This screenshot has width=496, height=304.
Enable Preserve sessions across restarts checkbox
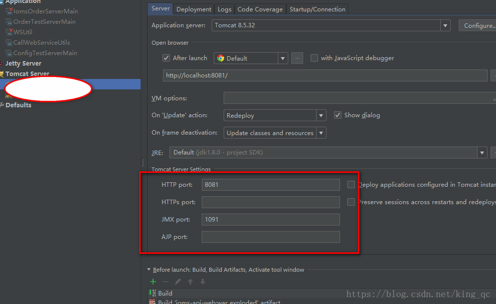pos(351,202)
